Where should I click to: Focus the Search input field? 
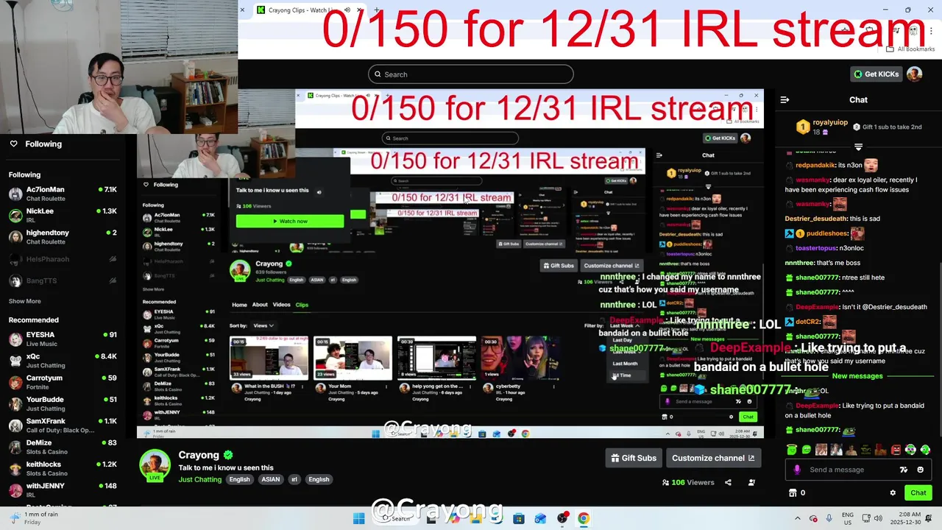coord(470,74)
